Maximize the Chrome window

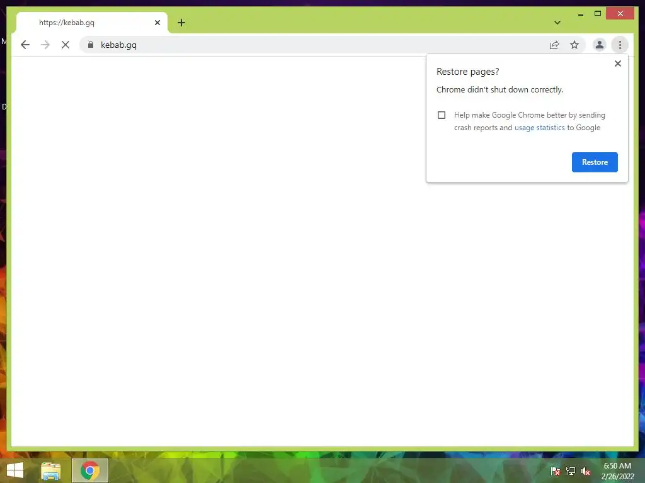coord(598,14)
